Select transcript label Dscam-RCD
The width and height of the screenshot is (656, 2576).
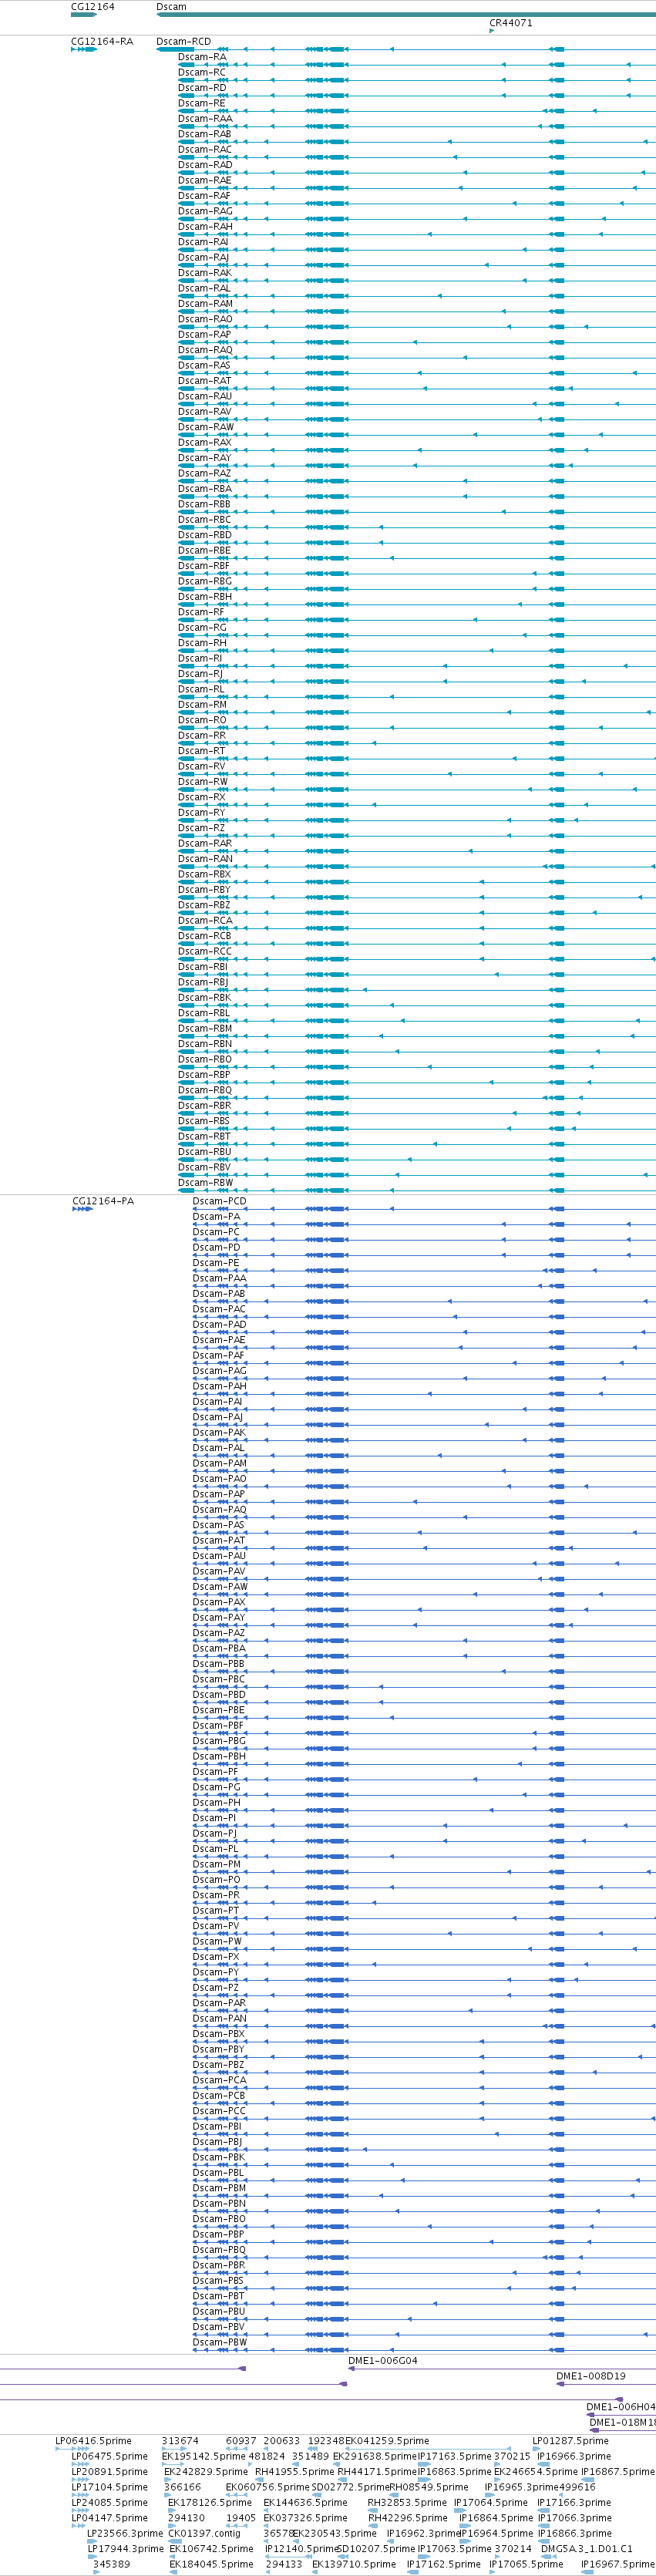click(183, 42)
